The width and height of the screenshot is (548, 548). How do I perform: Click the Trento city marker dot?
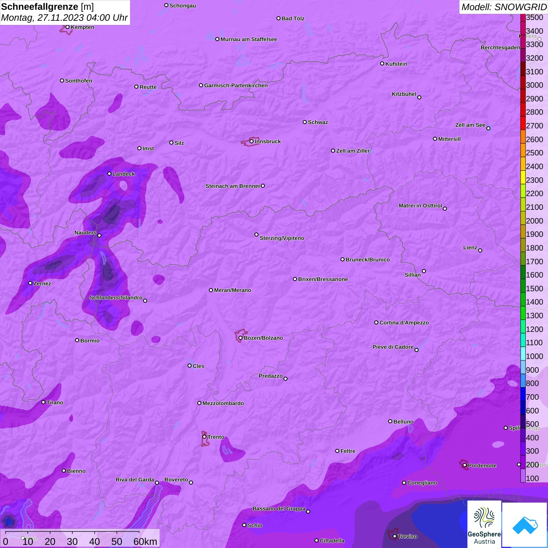[204, 437]
